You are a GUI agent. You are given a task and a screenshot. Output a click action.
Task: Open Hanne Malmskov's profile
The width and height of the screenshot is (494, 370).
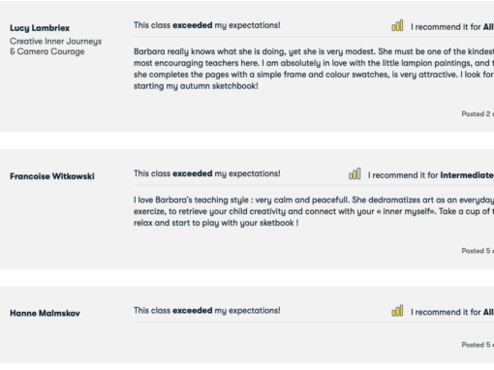pyautogui.click(x=45, y=313)
